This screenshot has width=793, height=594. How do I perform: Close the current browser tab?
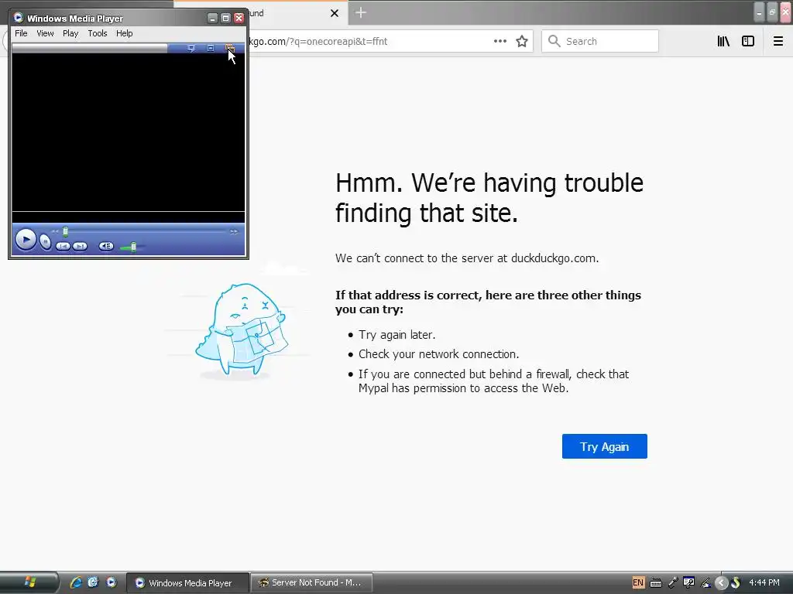(x=335, y=13)
